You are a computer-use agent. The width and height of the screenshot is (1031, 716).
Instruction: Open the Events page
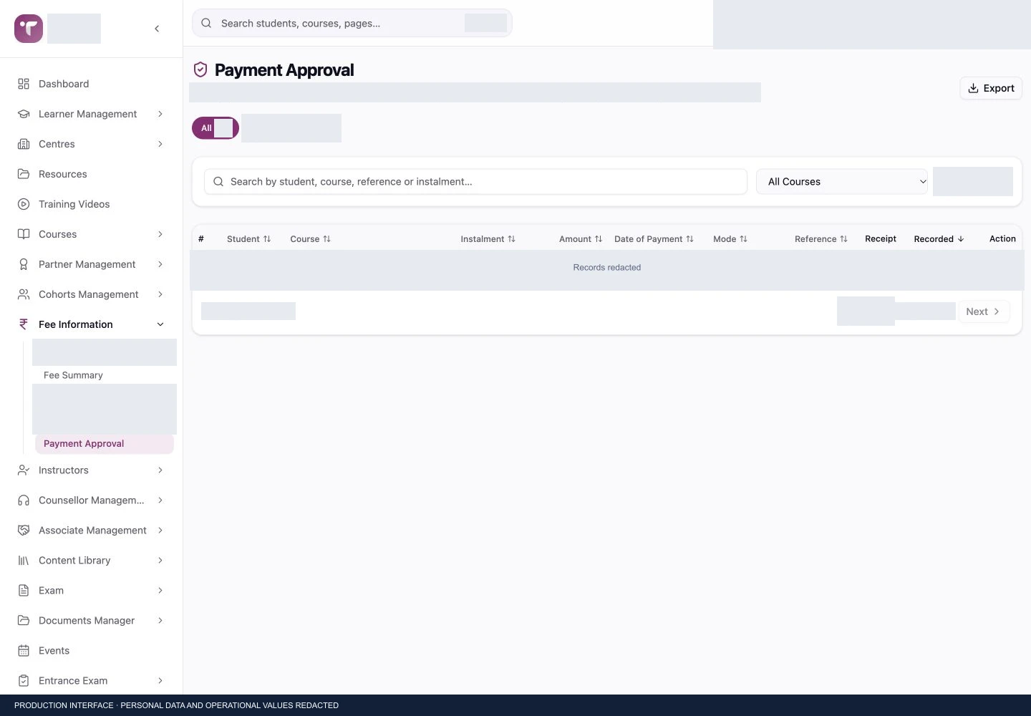tap(92, 651)
